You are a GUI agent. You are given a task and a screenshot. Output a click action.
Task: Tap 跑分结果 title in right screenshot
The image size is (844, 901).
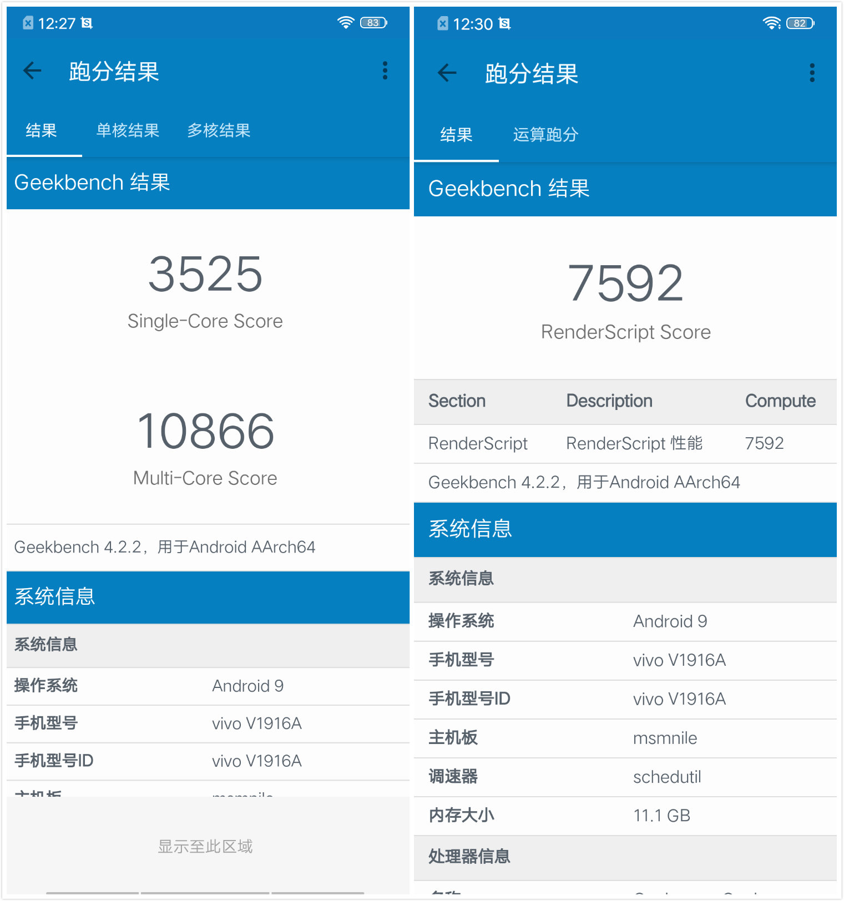tap(532, 74)
